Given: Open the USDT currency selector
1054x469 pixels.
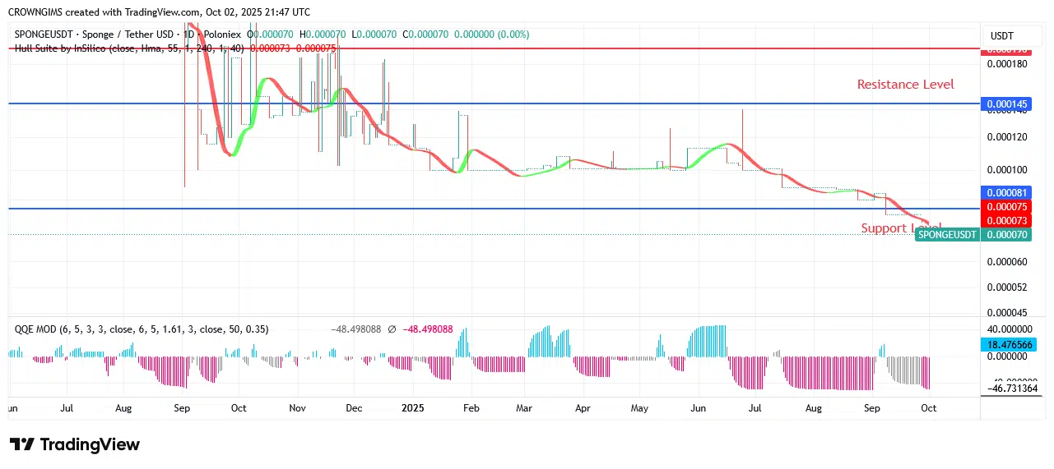Looking at the screenshot, I should [1001, 36].
